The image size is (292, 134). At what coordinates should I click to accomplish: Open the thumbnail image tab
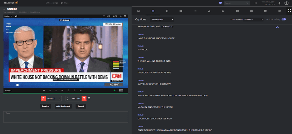(138, 11)
